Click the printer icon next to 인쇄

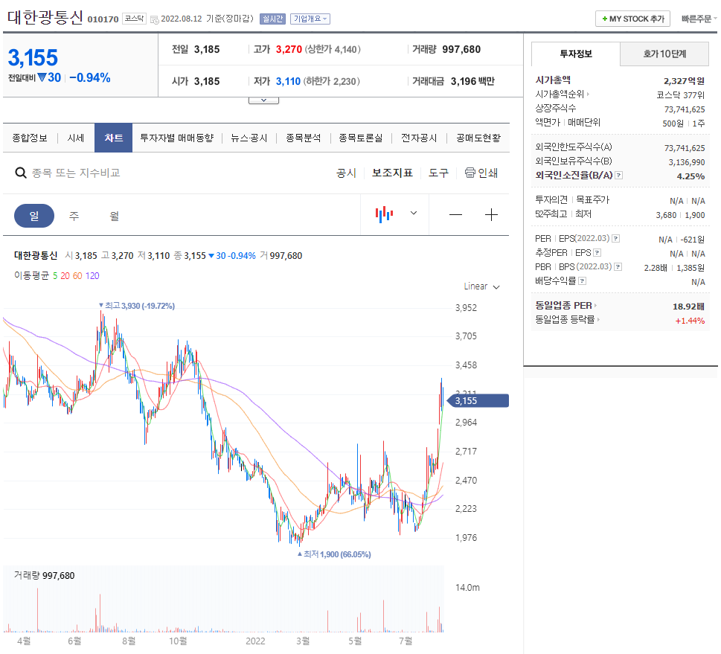(470, 173)
